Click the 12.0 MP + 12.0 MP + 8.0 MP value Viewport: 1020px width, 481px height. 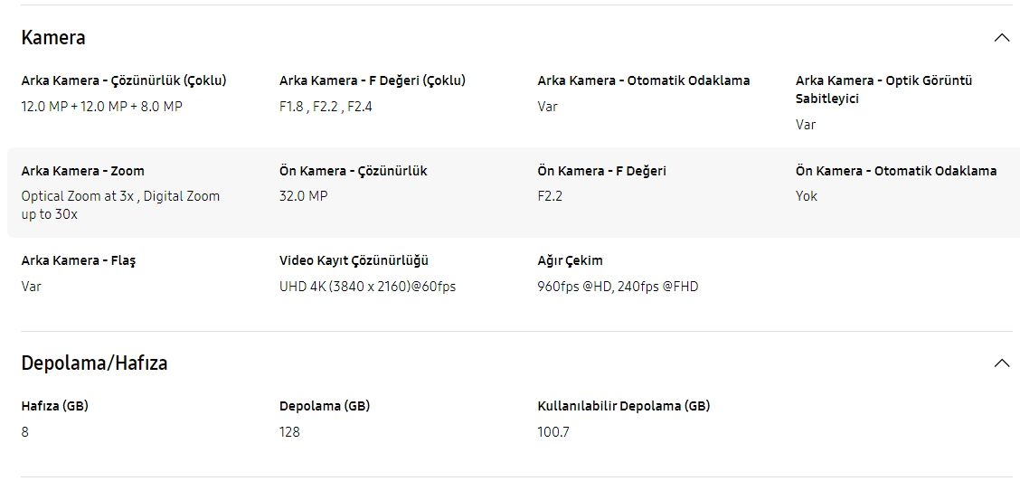click(102, 107)
